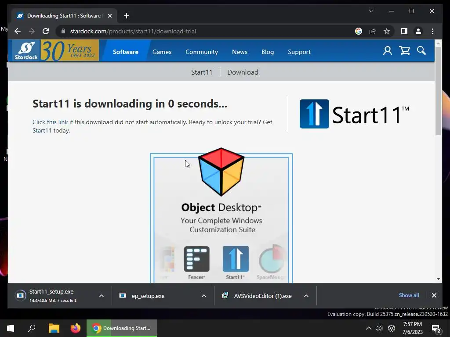Expand options for ep_setup.exe download

tap(204, 296)
